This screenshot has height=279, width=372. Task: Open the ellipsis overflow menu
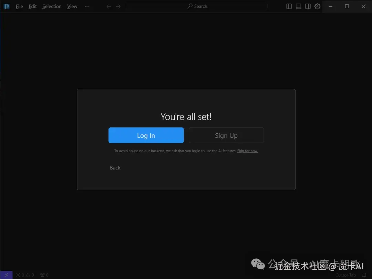[x=87, y=6]
